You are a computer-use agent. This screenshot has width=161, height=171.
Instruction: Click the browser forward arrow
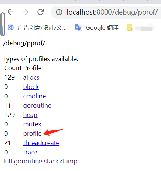point(25,12)
